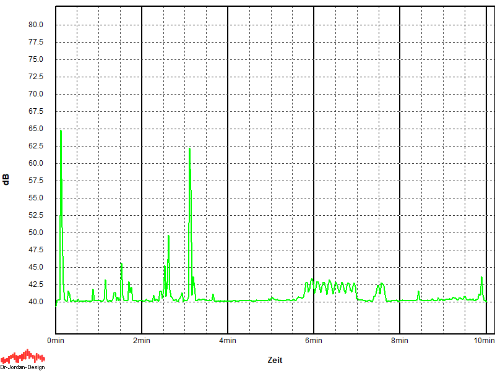Select the dB y-axis title
This screenshot has width=495, height=371.
(6, 180)
